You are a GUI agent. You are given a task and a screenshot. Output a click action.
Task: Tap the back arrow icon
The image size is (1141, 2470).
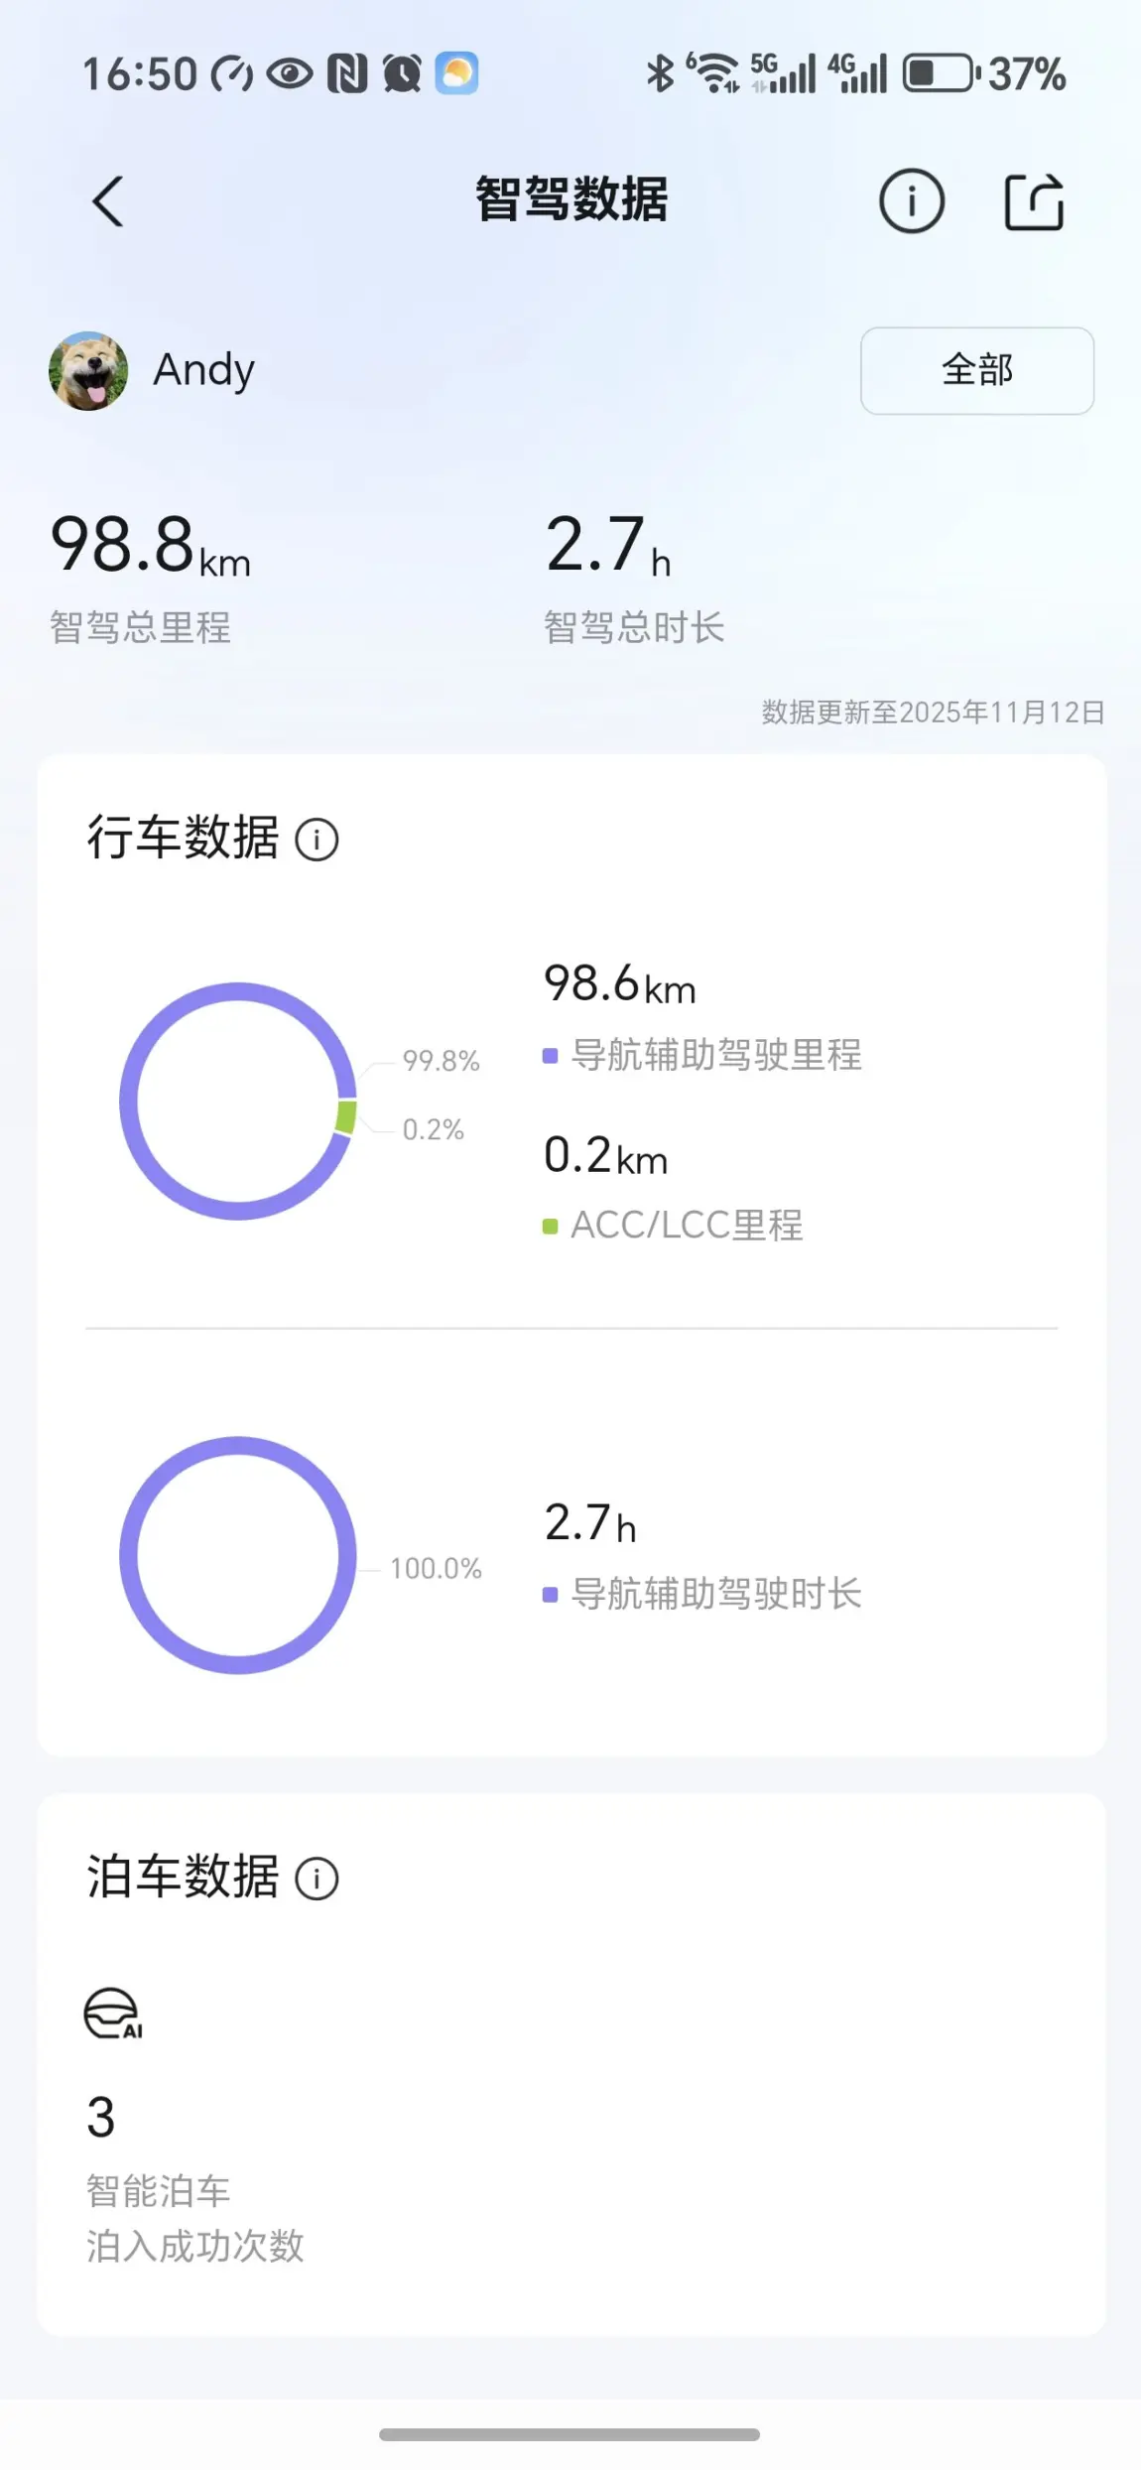[x=107, y=201]
